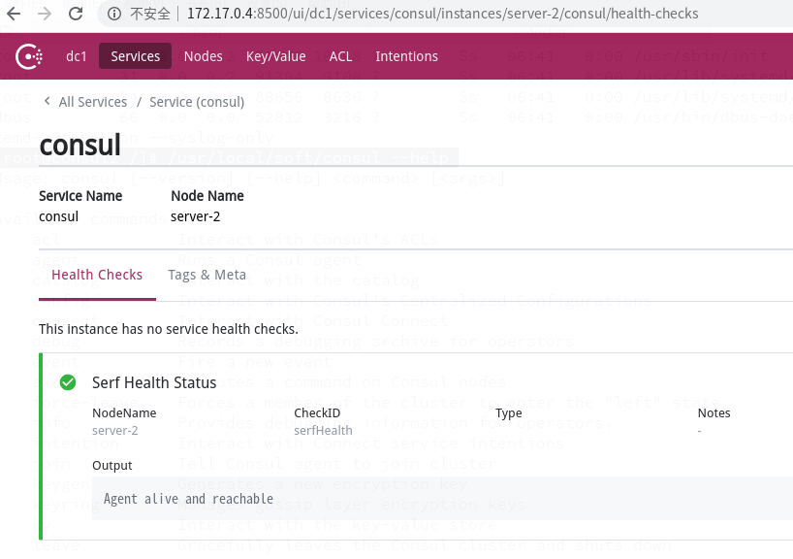Viewport: 793px width, 559px height.
Task: Click the Notes column label
Action: [x=714, y=413]
